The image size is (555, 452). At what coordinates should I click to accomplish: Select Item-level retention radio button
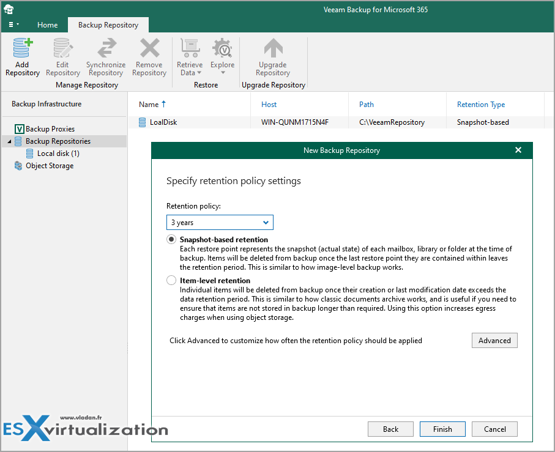[171, 281]
